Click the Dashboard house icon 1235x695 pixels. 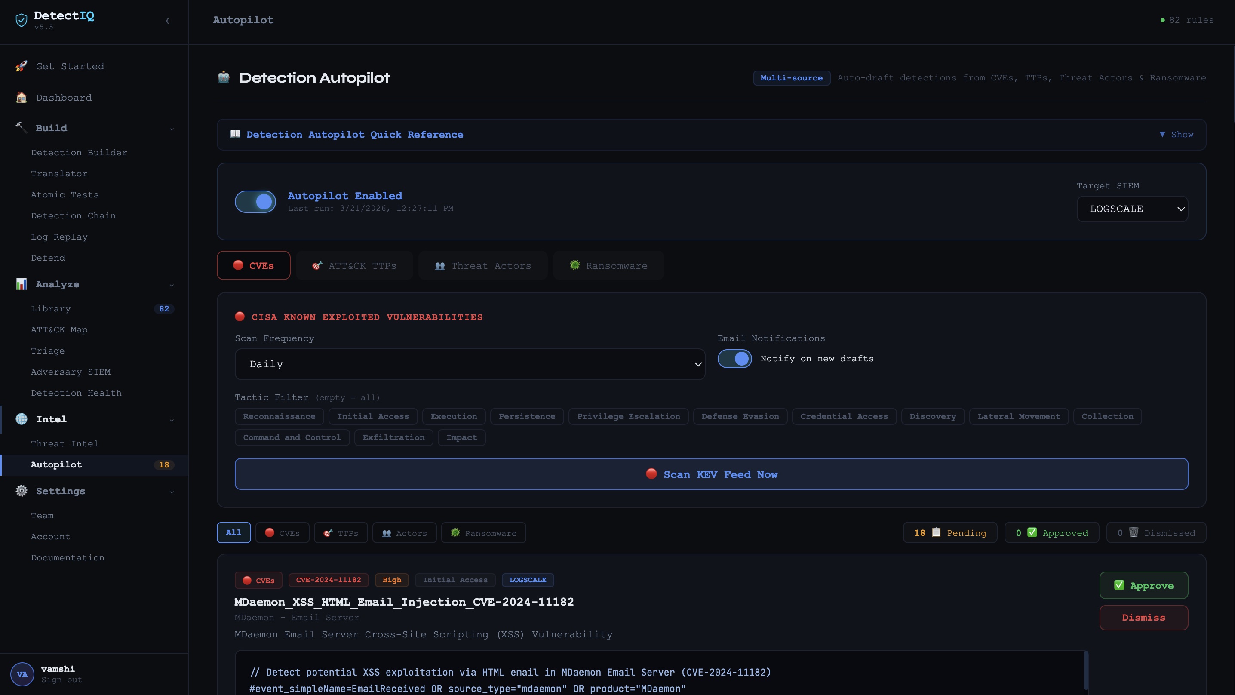[21, 97]
